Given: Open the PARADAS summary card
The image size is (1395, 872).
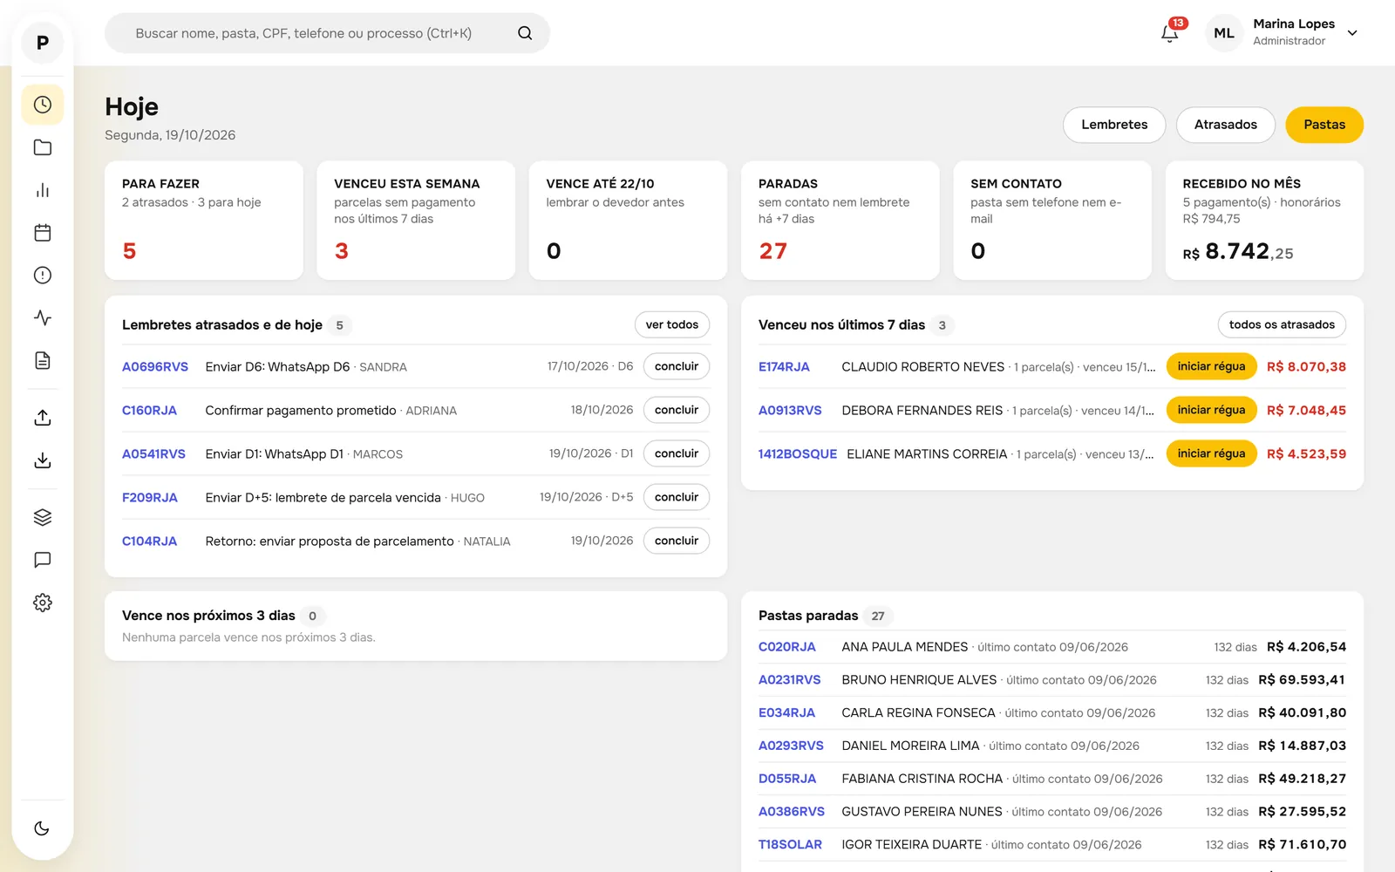Looking at the screenshot, I should click(840, 220).
